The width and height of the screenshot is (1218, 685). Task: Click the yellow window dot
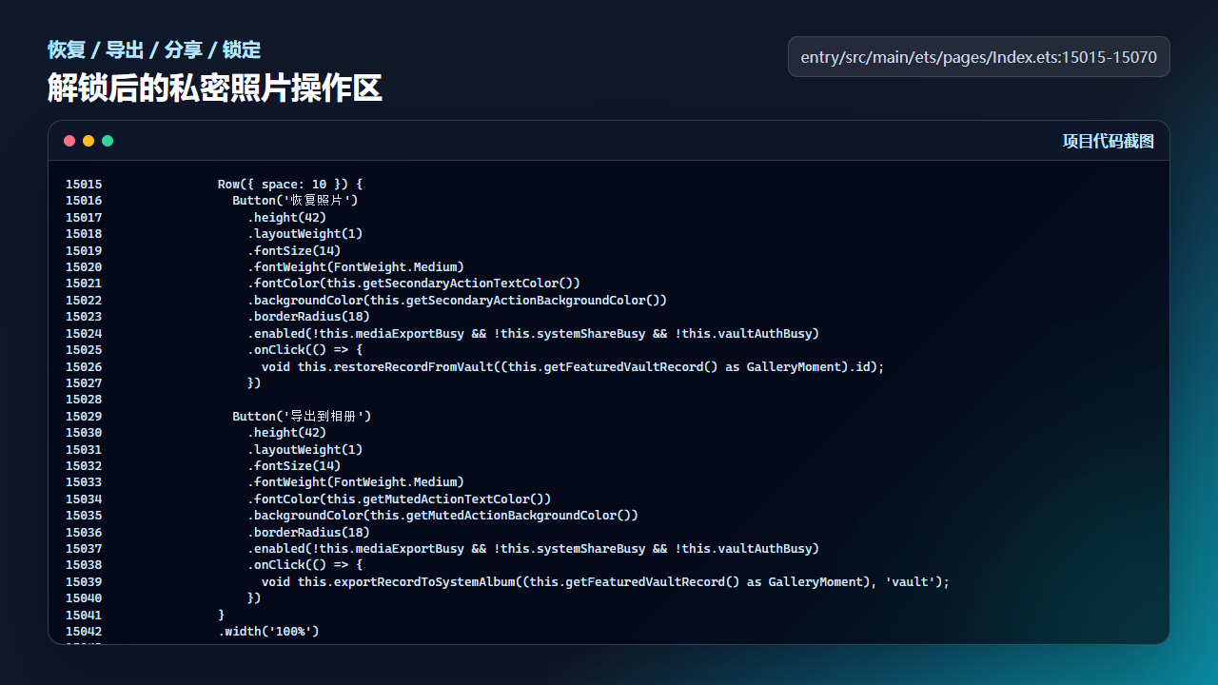click(88, 141)
